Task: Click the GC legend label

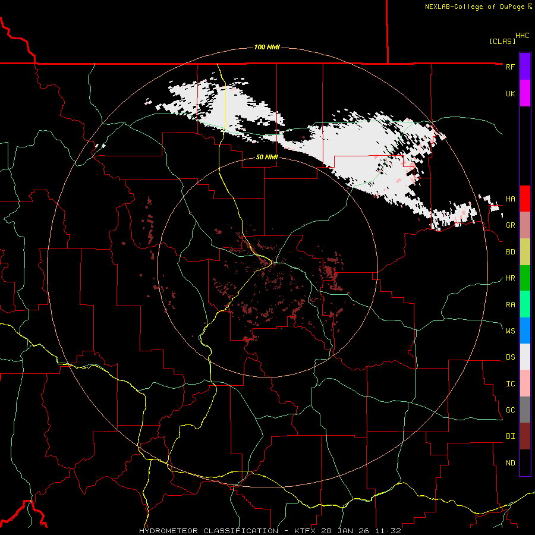Action: [x=510, y=410]
